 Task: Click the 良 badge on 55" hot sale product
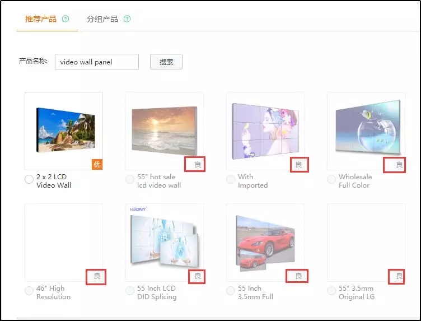click(198, 164)
